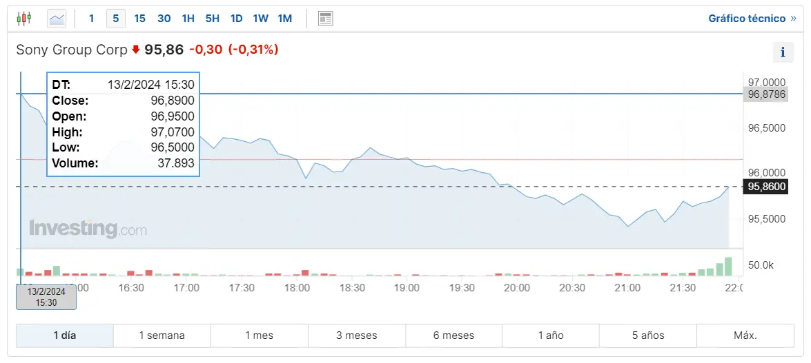The image size is (811, 363).
Task: Click the Máx. range button
Action: [x=745, y=335]
